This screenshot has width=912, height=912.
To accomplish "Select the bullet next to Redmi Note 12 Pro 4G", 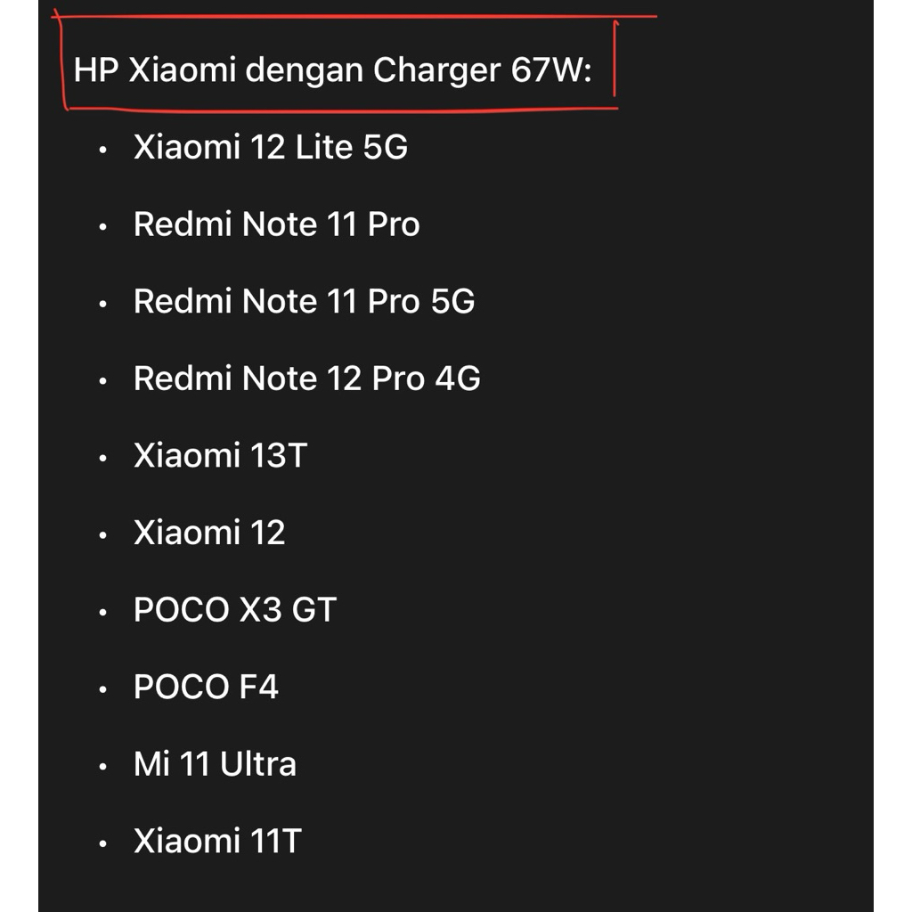I will pyautogui.click(x=104, y=381).
